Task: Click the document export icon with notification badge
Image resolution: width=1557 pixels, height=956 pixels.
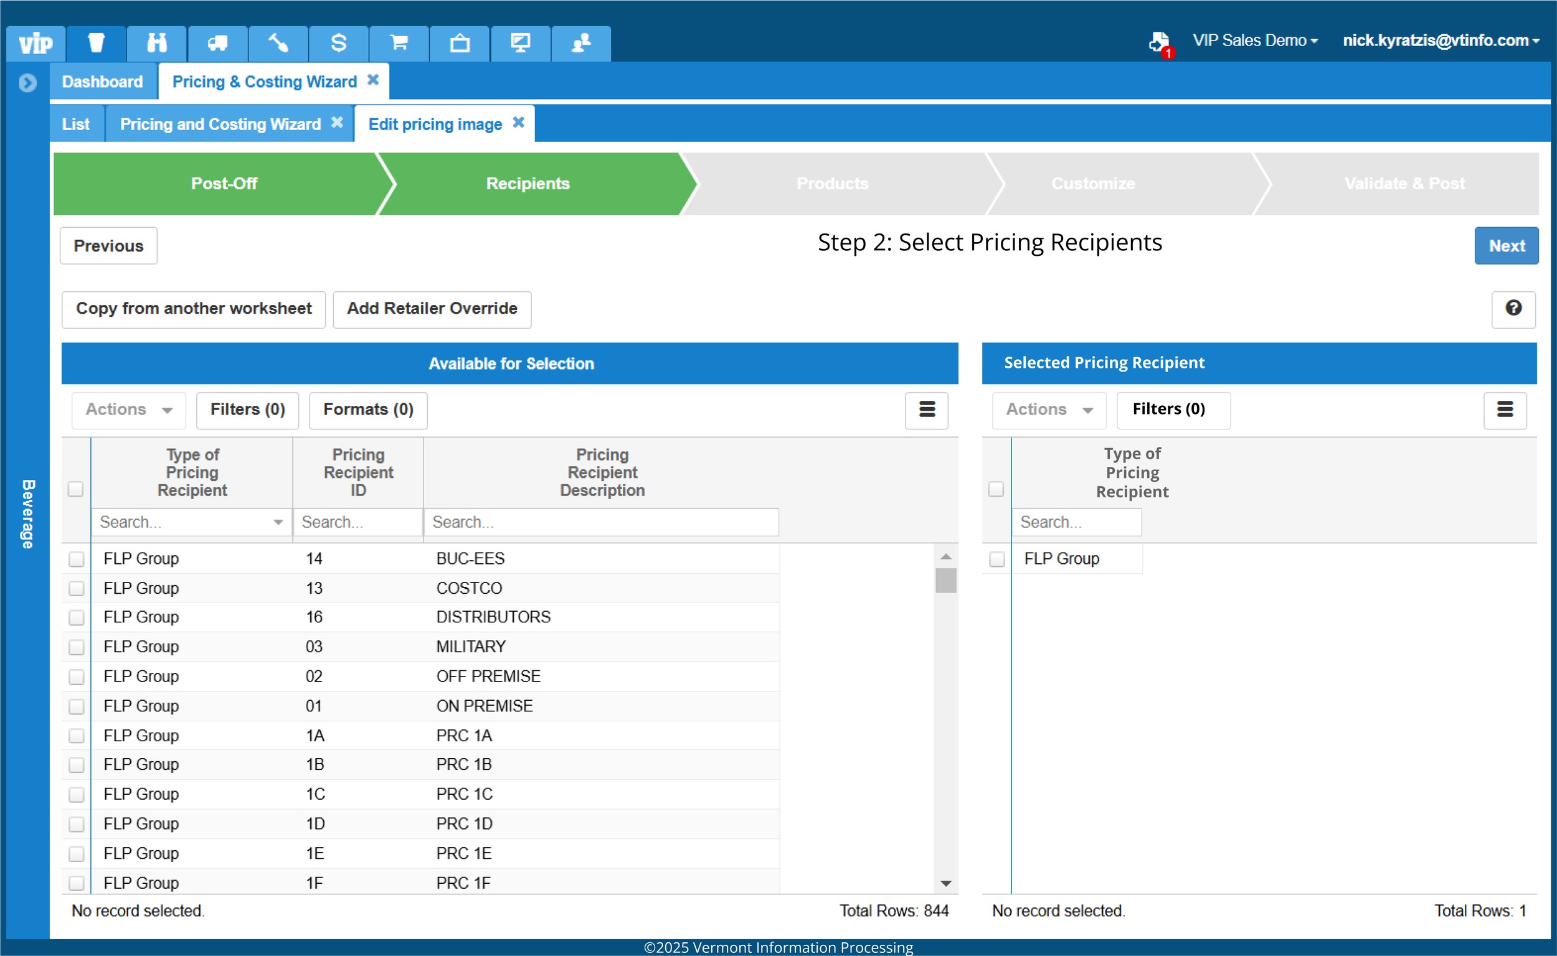Action: click(x=1158, y=42)
